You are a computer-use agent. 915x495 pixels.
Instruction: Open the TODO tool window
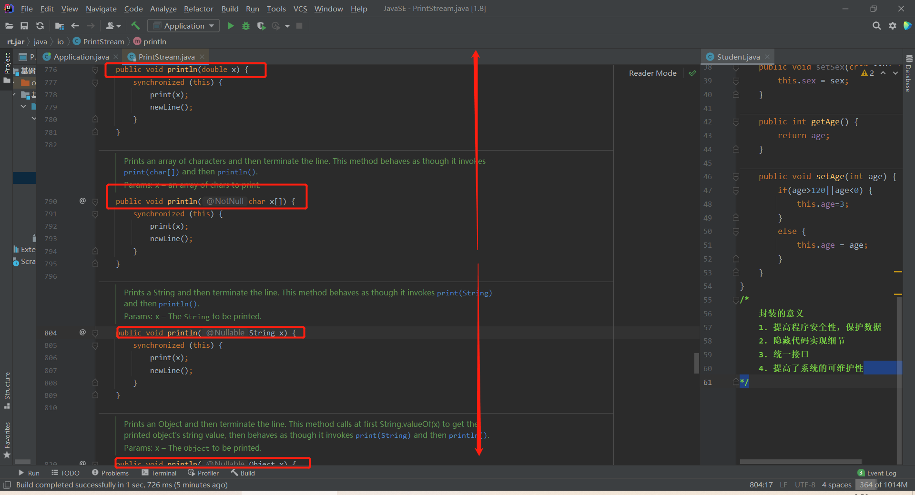65,473
